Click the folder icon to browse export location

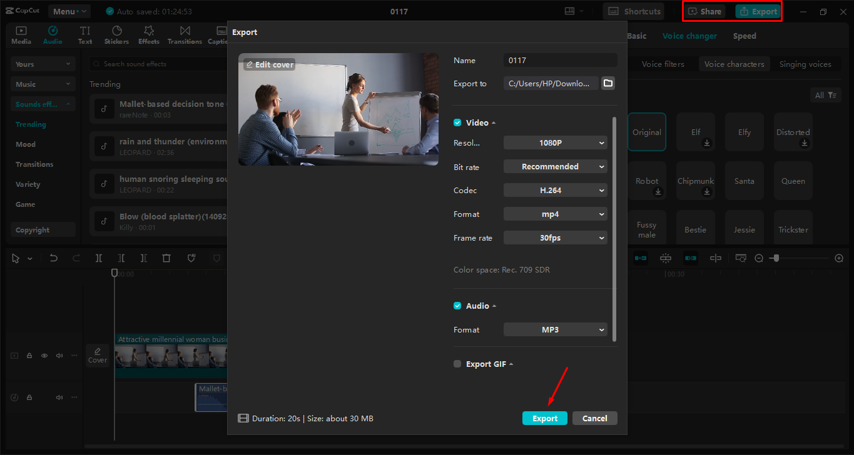(x=608, y=83)
